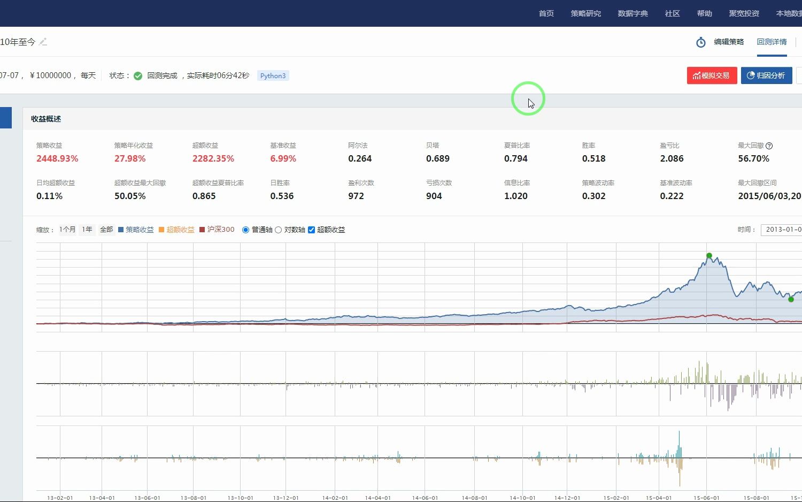Viewport: 802px width, 502px height.
Task: Open 策略研究 in the top navigation
Action: coord(585,13)
